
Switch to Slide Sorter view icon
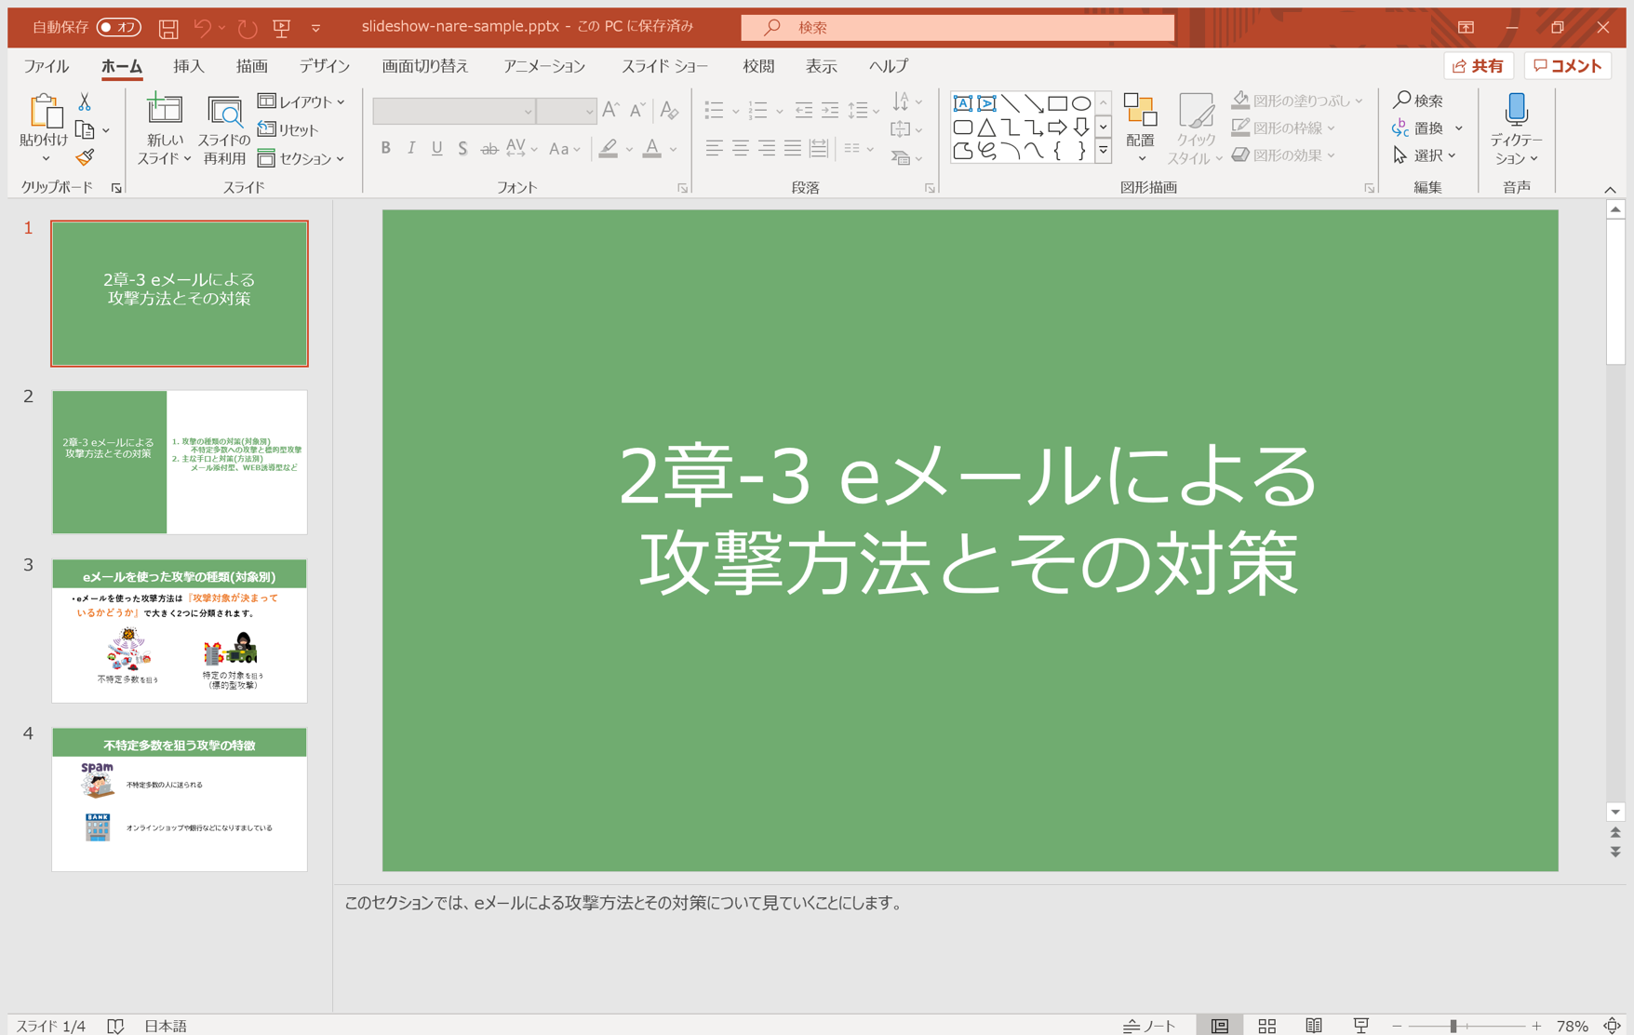1266,1025
